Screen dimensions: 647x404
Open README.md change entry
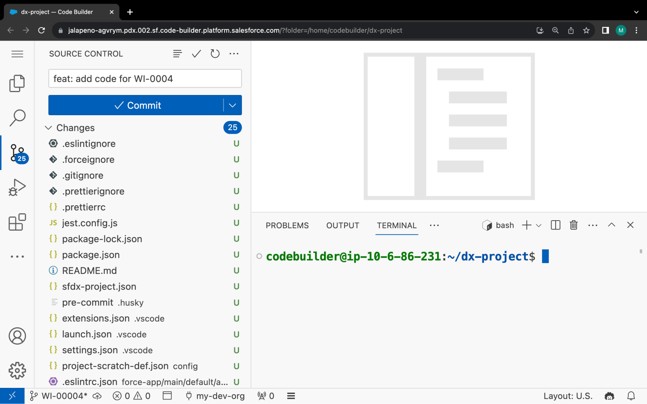(x=143, y=271)
